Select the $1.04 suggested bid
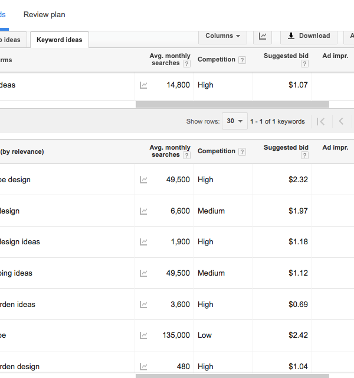This screenshot has height=378, width=354. point(298,367)
